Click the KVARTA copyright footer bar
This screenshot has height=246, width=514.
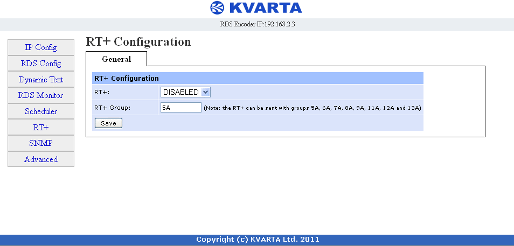pos(257,240)
